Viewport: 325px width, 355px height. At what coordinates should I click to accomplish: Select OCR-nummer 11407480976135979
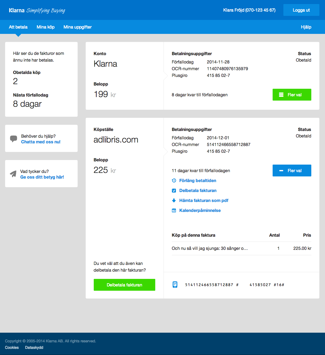pos(227,69)
